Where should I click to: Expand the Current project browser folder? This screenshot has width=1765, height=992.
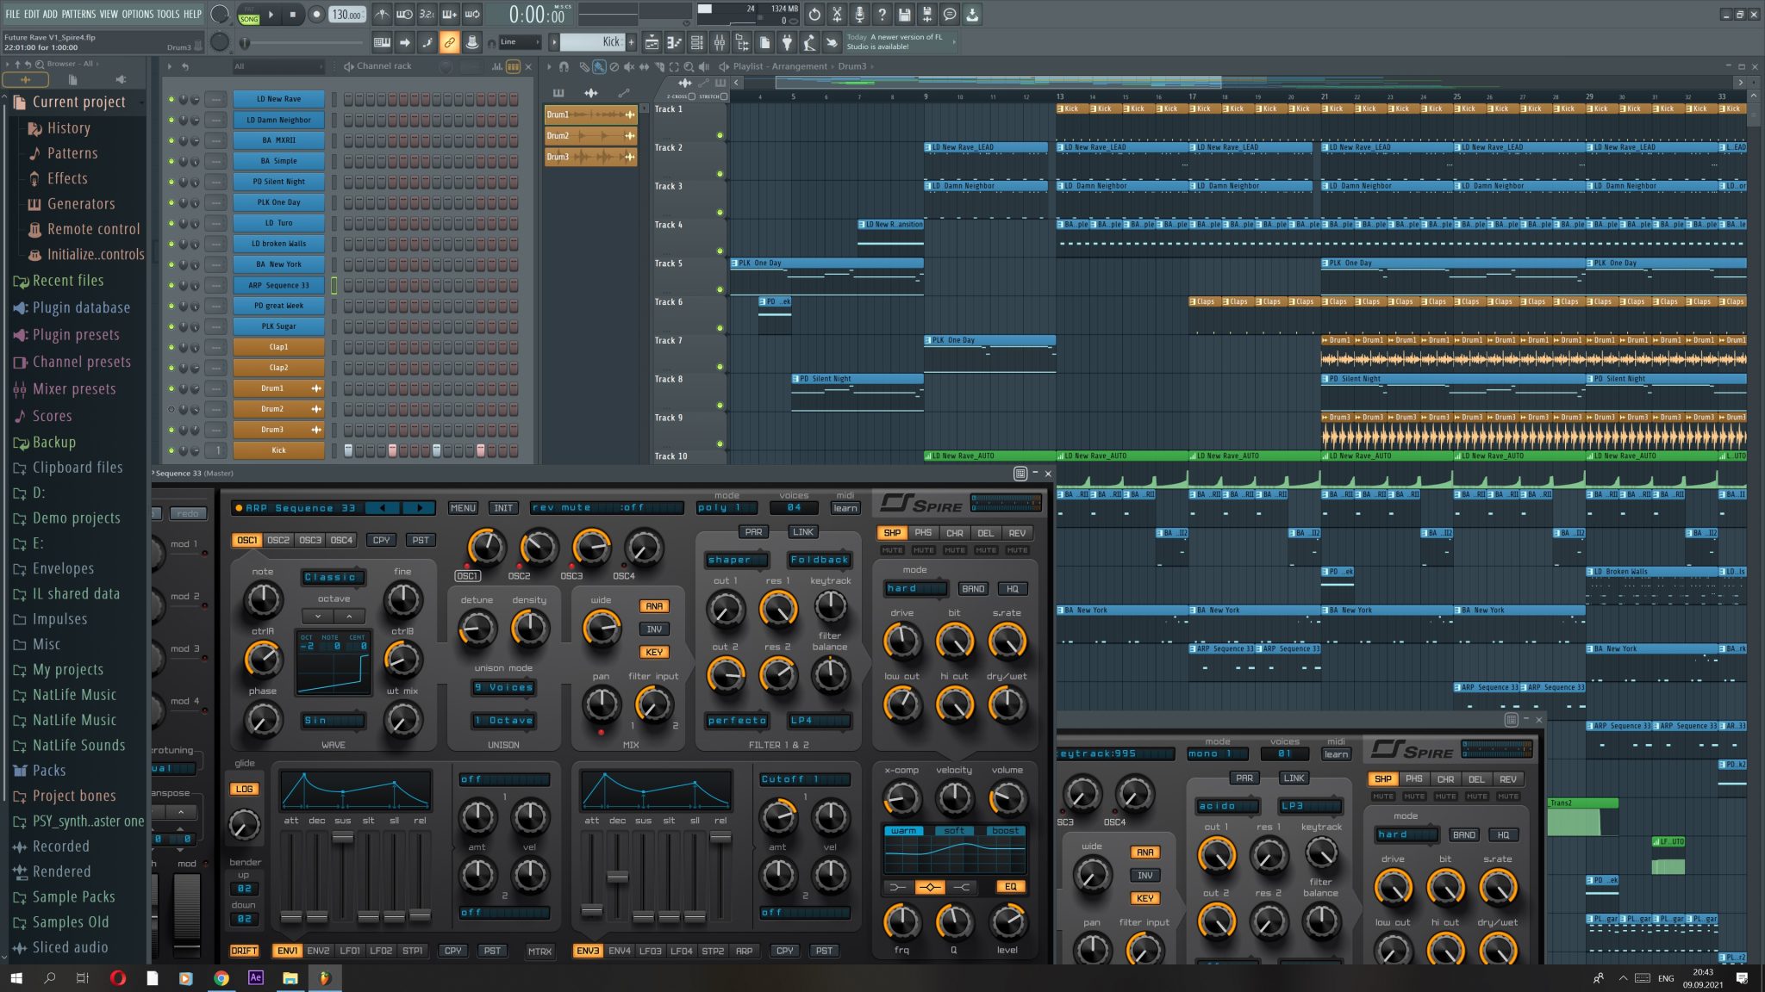(78, 102)
